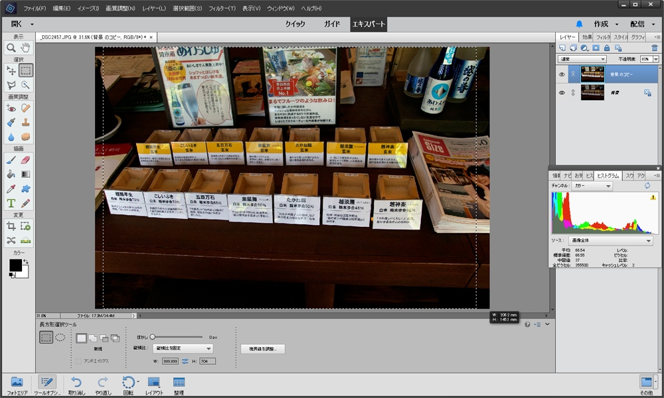Image resolution: width=664 pixels, height=398 pixels.
Task: Click the 境界線を調整 button
Action: click(262, 349)
